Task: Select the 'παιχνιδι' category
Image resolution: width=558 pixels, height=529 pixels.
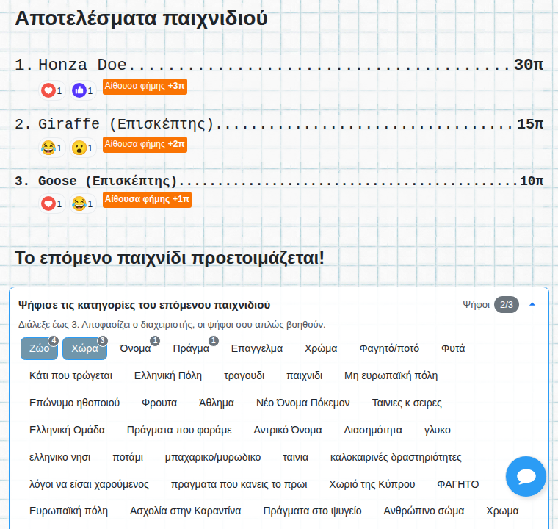Action: [x=305, y=376]
